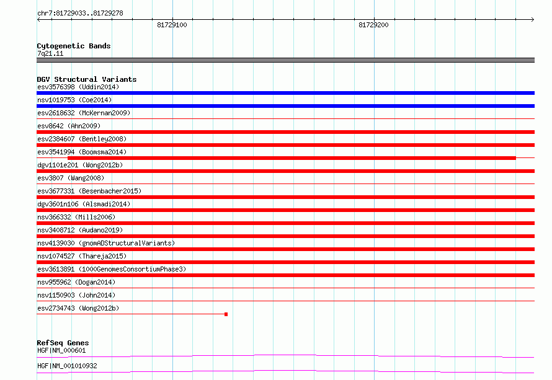552x380 pixels.
Task: Click the chr7:81729033..81729278 region label
Action: point(80,13)
